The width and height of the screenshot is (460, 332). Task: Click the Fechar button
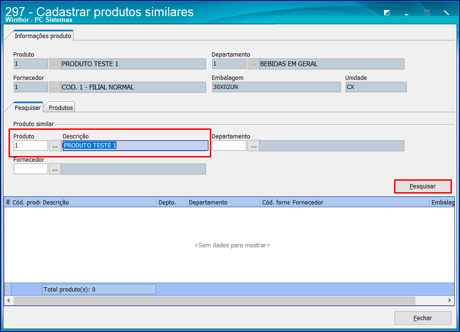423,318
